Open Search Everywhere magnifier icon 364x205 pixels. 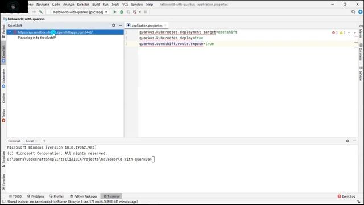pos(353,12)
